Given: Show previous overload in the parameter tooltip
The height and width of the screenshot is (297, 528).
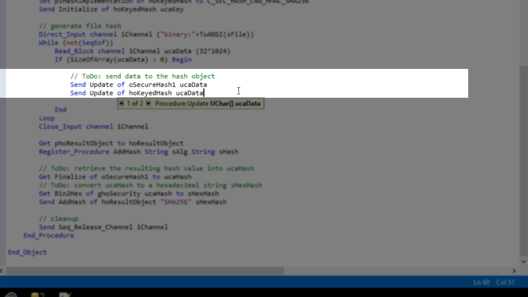Looking at the screenshot, I should [x=122, y=104].
